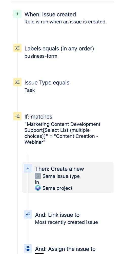The width and height of the screenshot is (122, 254).
Task: Select the Then: Create a new action
Action: [68, 177]
